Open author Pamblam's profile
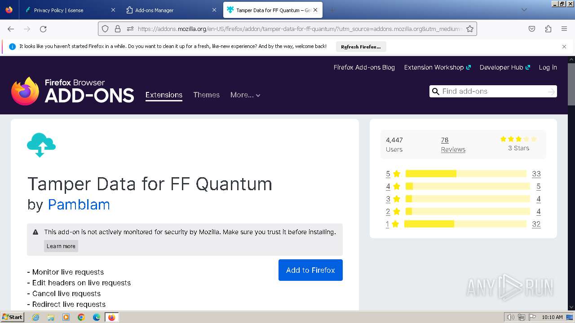The image size is (575, 323). pyautogui.click(x=79, y=205)
